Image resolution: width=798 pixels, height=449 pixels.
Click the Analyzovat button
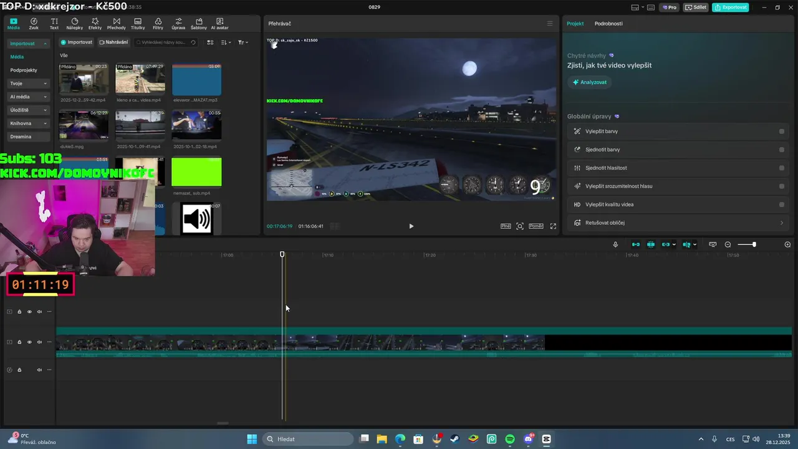coord(590,82)
